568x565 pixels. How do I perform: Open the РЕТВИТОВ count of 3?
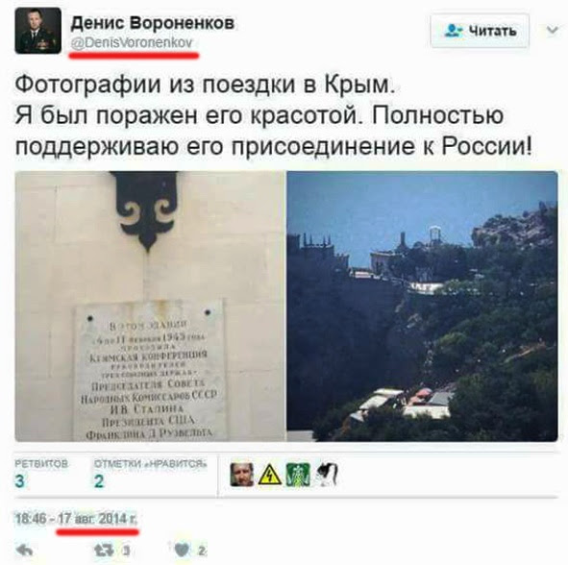pyautogui.click(x=41, y=474)
